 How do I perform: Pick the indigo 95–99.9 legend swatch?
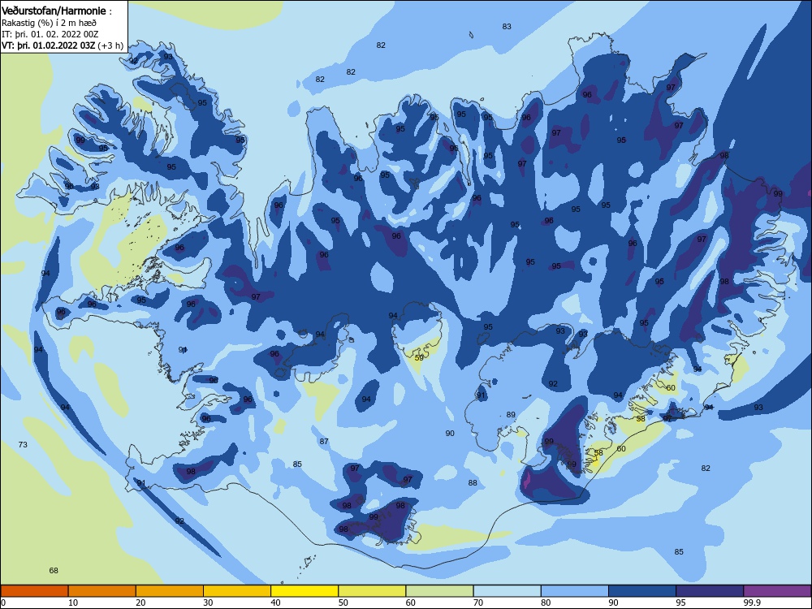coord(710,591)
